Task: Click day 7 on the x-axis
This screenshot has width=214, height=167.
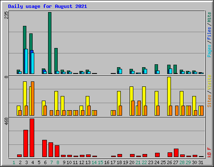Action: pyautogui.click(x=51, y=162)
